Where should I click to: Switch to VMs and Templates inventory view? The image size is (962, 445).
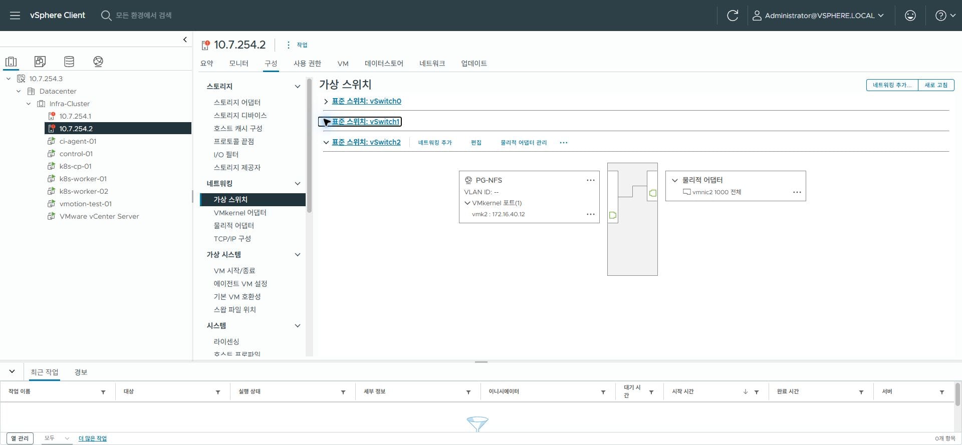point(40,62)
